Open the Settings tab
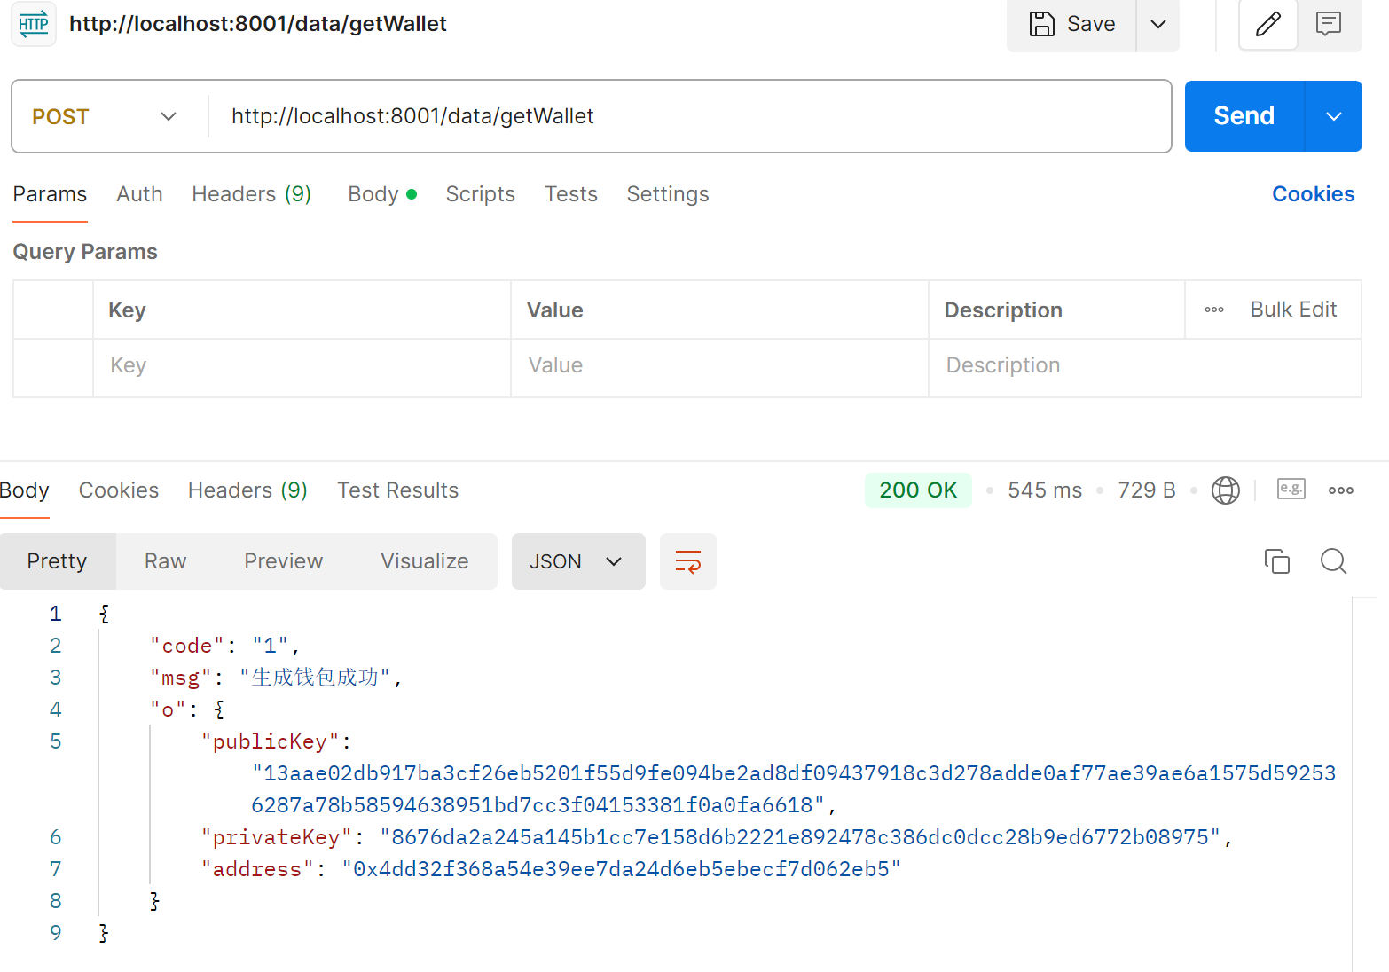The height and width of the screenshot is (972, 1389). (668, 194)
